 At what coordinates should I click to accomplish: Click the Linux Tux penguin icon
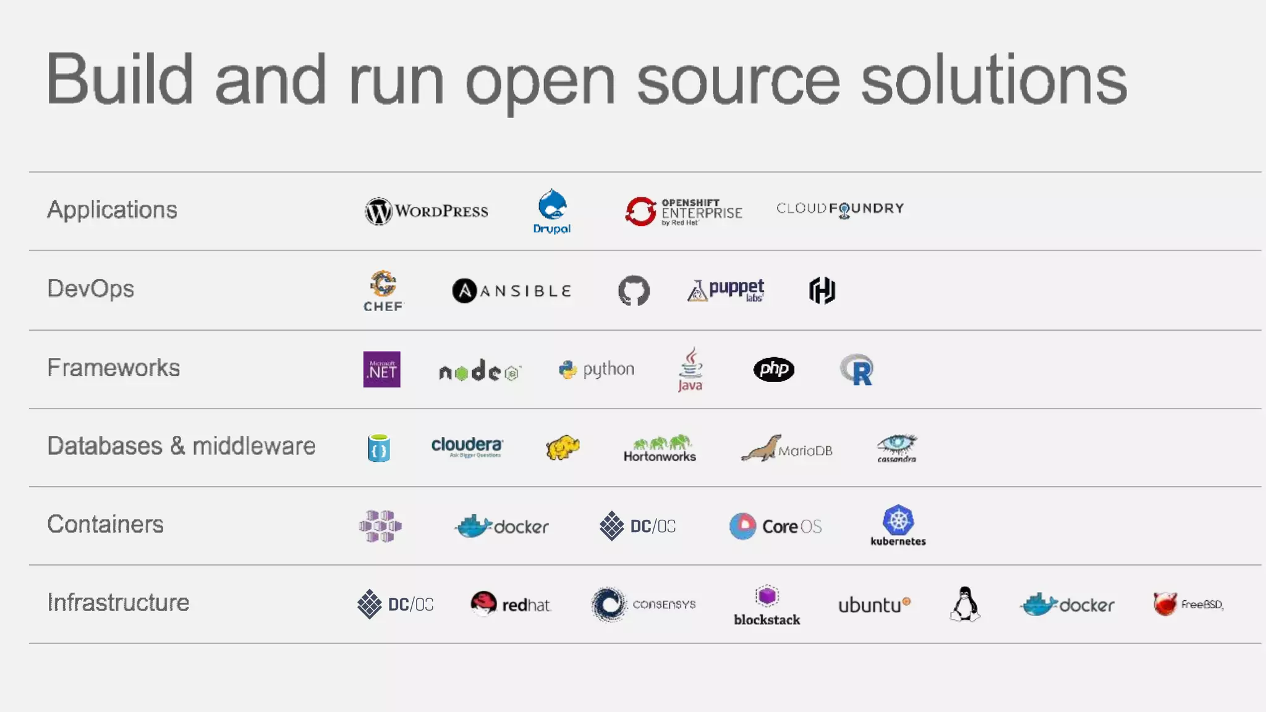(964, 604)
